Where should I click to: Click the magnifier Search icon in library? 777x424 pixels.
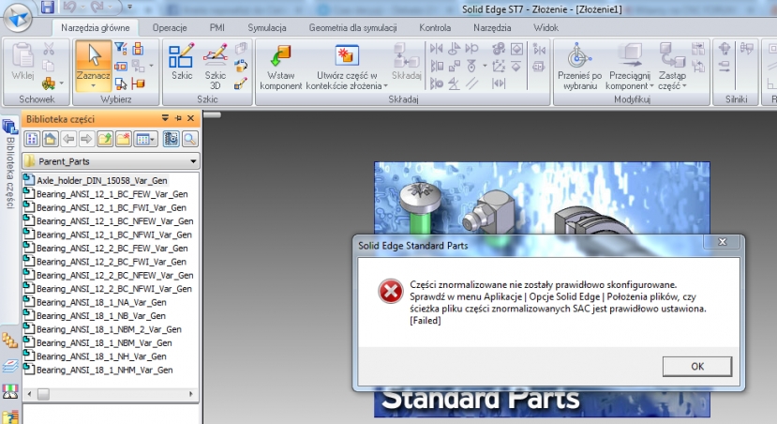pos(189,140)
